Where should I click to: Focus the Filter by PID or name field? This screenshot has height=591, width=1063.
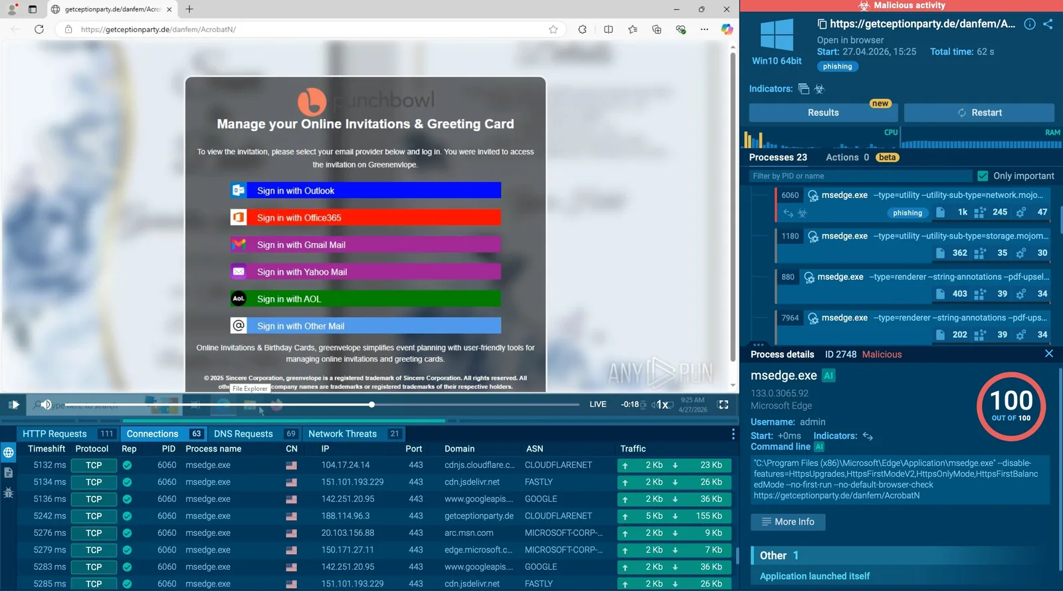pyautogui.click(x=860, y=176)
